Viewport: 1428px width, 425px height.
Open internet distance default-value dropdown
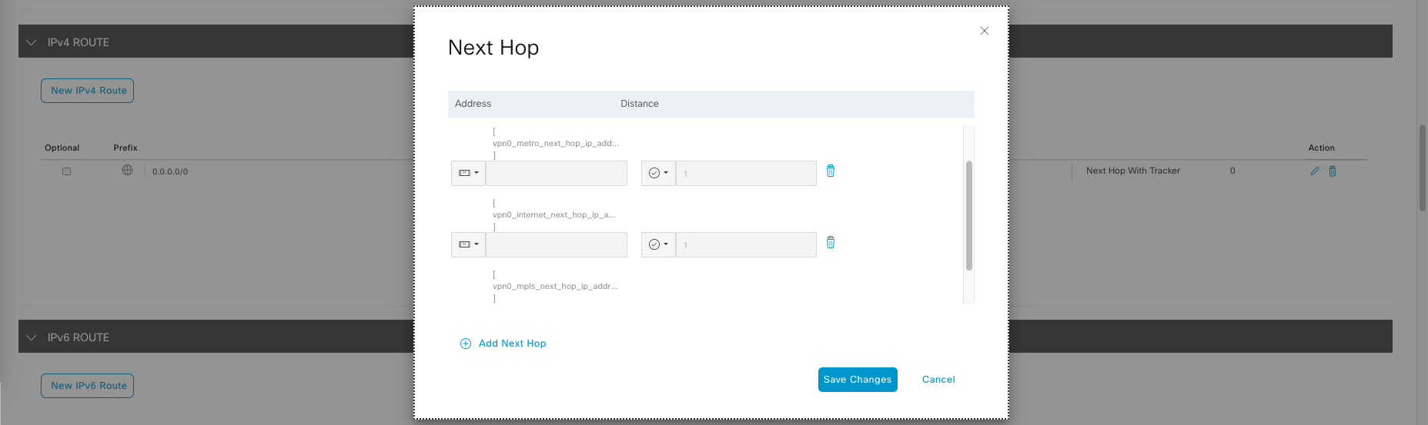(x=658, y=244)
